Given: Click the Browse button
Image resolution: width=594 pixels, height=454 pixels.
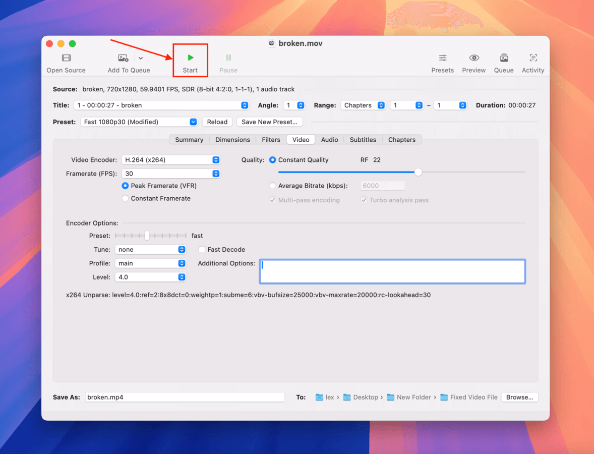Looking at the screenshot, I should (519, 397).
